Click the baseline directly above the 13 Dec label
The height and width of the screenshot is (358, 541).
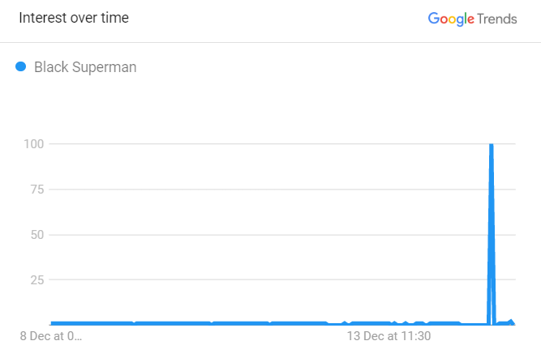coord(389,323)
